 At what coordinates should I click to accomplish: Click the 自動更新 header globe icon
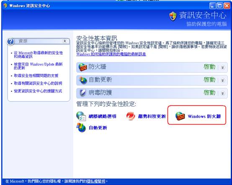pos(83,80)
